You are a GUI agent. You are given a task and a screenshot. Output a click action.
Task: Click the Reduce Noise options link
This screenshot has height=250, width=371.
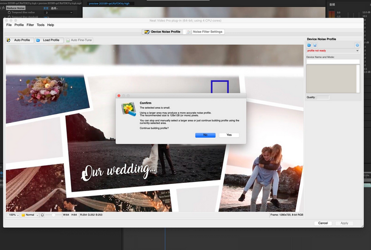pyautogui.click(x=55, y=8)
